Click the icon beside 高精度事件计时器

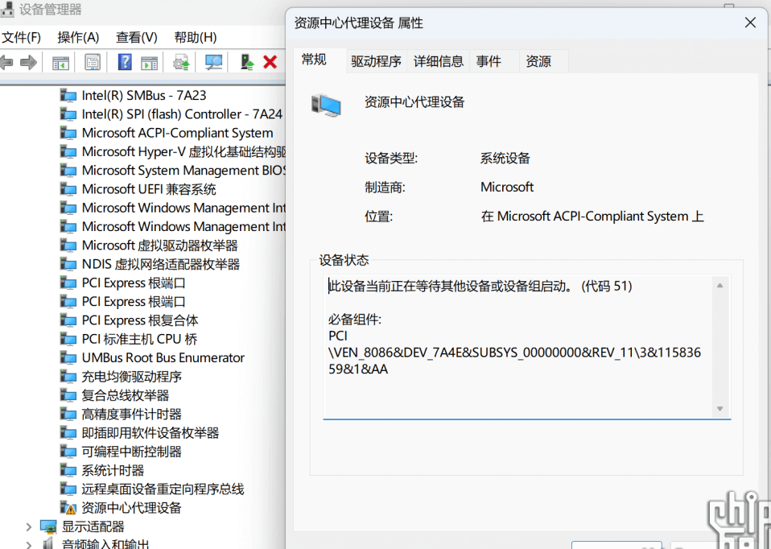pyautogui.click(x=68, y=415)
